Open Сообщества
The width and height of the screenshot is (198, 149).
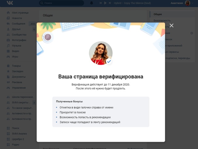tap(19, 35)
